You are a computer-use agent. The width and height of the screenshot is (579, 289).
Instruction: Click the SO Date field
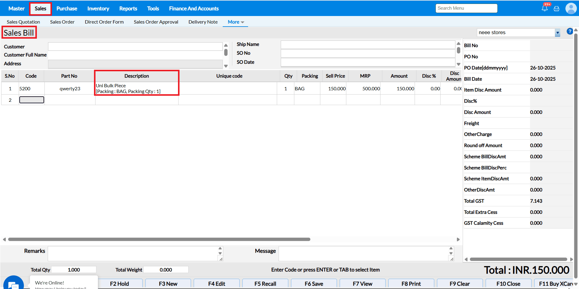368,62
